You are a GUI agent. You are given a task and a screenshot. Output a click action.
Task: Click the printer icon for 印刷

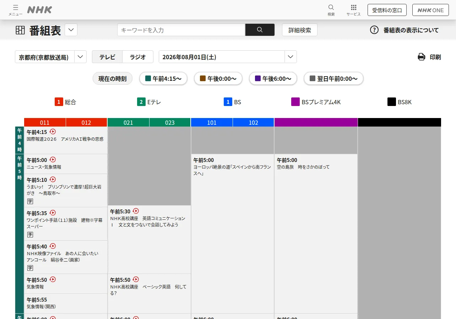pyautogui.click(x=422, y=57)
